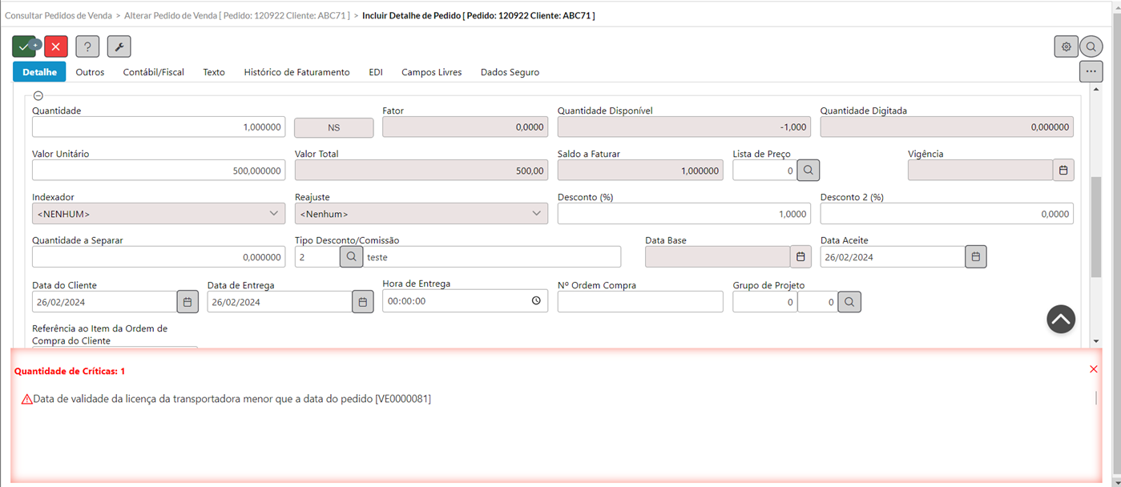
Task: Click the Quantidade a Separar field
Action: (x=159, y=256)
